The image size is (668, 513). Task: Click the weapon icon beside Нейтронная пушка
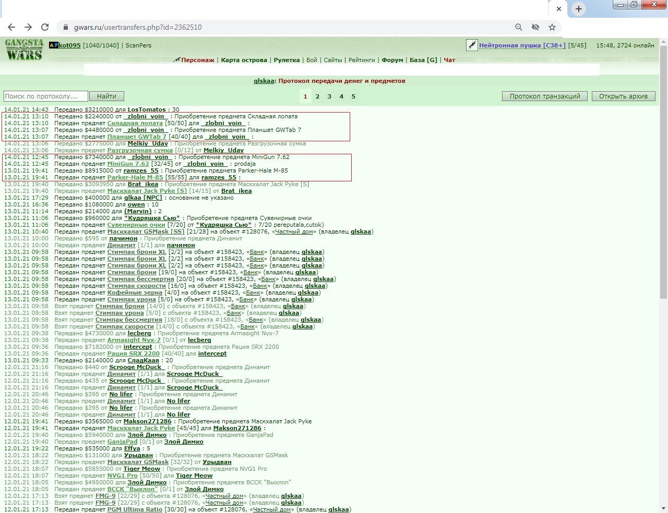coord(472,45)
